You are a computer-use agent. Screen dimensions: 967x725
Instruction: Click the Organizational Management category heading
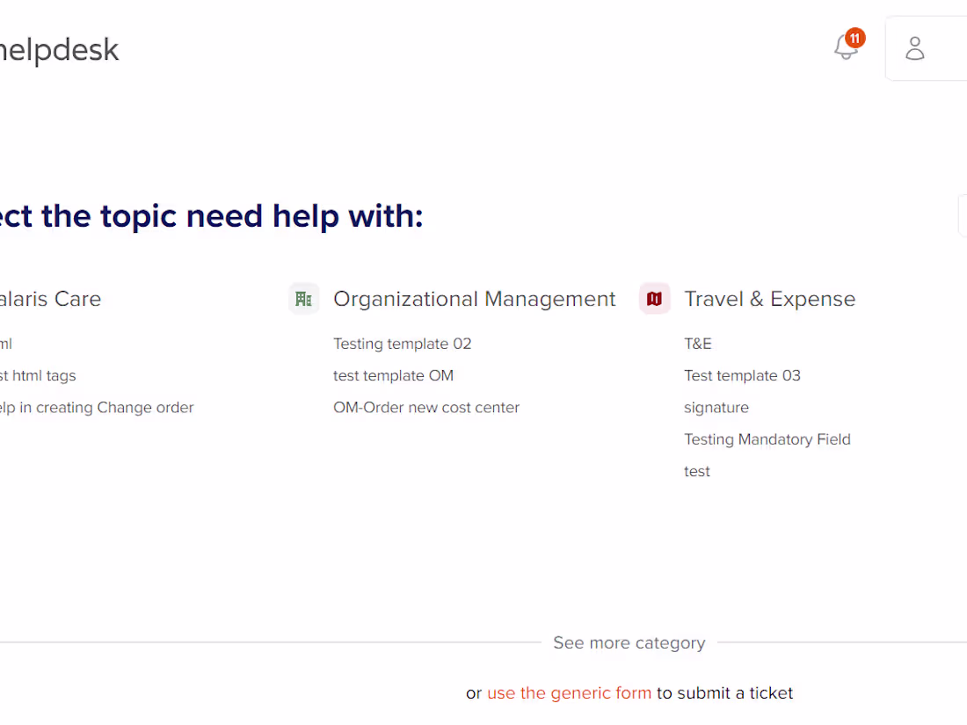point(474,298)
